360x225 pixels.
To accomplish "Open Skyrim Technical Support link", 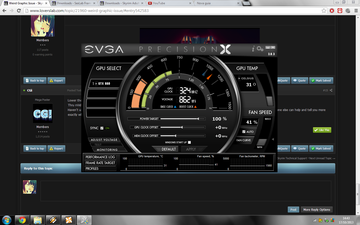I will pos(292,158).
